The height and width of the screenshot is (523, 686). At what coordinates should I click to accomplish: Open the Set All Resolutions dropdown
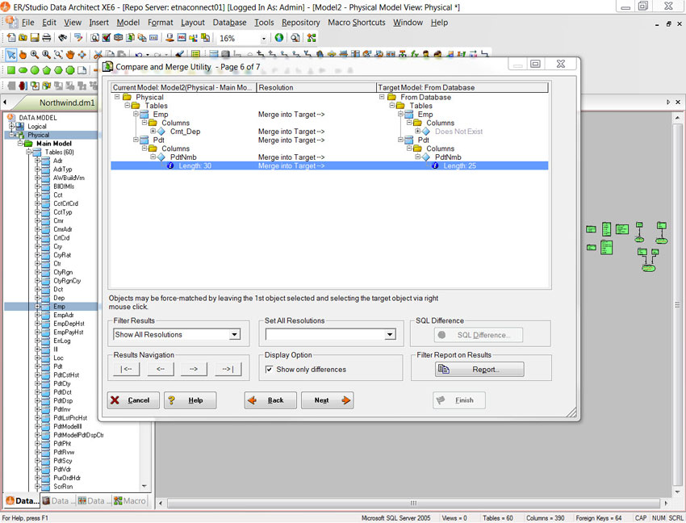[x=389, y=335]
